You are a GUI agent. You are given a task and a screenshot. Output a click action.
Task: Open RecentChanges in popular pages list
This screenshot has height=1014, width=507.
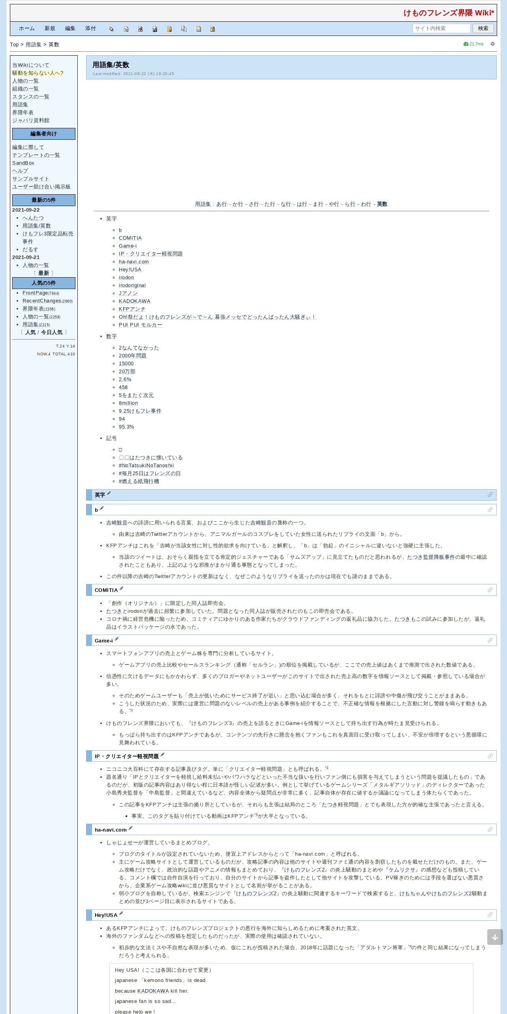pyautogui.click(x=42, y=301)
